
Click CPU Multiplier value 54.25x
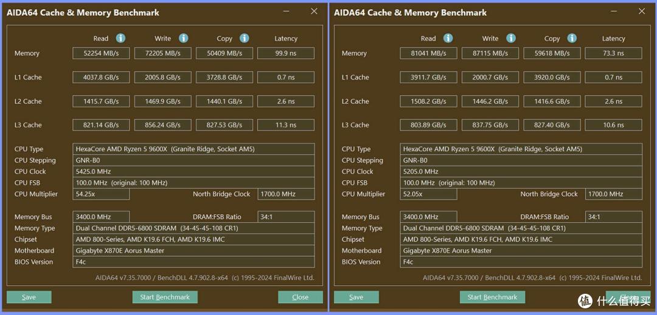[x=101, y=194]
